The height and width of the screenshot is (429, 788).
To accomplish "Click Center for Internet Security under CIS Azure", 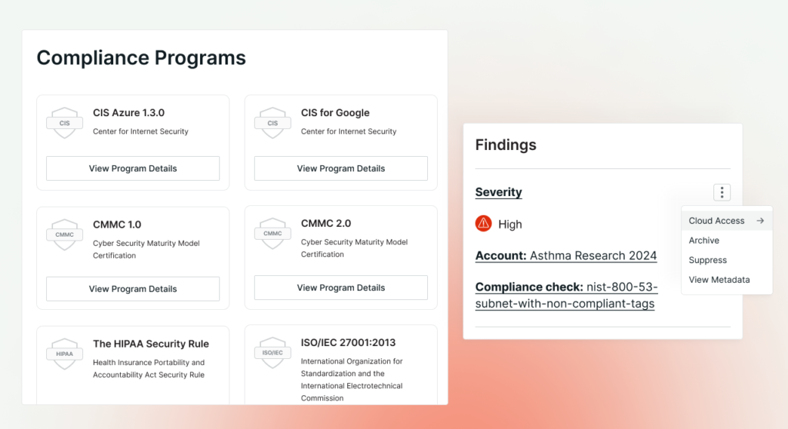I will [141, 131].
